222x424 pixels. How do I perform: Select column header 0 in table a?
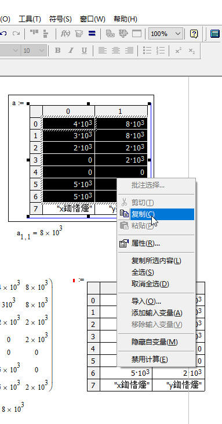68,111
